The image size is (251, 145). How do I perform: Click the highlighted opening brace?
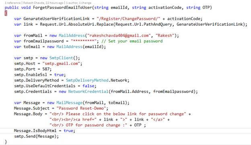pos(6,13)
